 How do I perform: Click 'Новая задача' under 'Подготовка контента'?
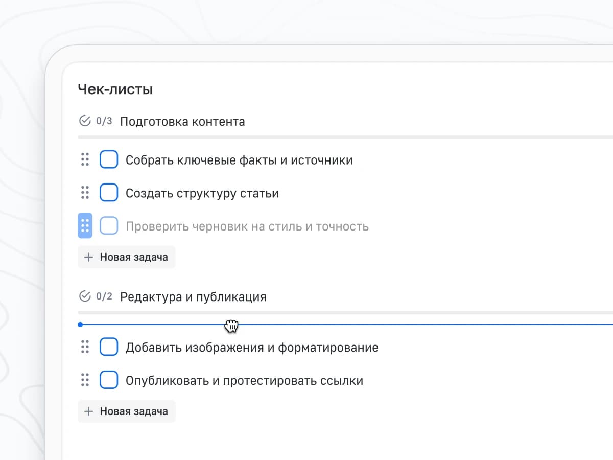[x=126, y=257]
